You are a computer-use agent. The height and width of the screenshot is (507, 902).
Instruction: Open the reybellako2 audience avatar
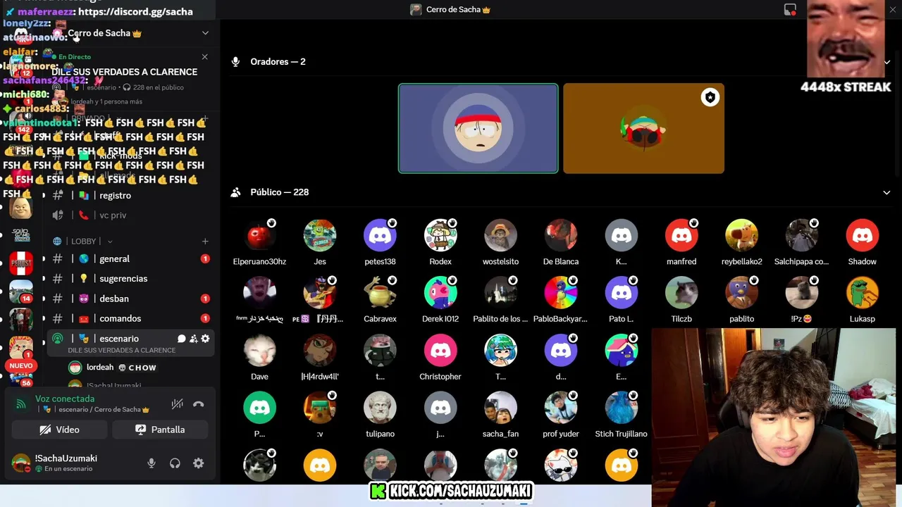(741, 235)
